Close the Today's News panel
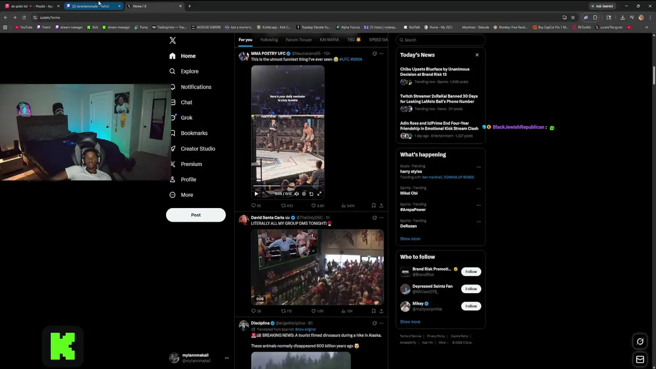This screenshot has width=656, height=369. tap(477, 55)
